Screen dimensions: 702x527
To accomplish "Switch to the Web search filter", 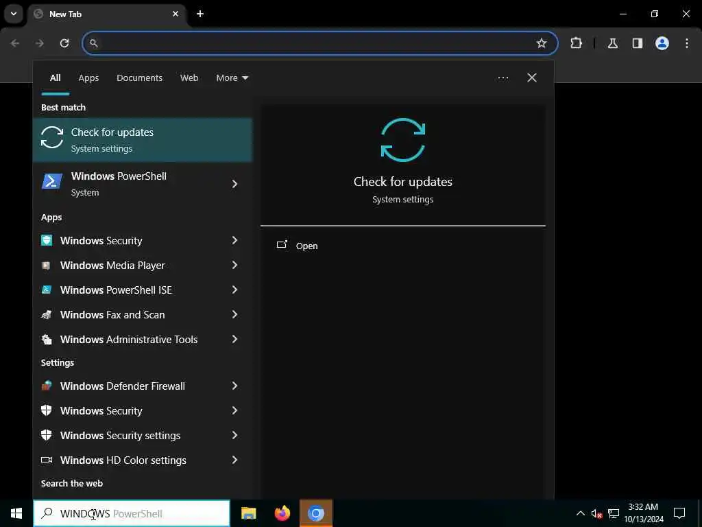I will (189, 78).
